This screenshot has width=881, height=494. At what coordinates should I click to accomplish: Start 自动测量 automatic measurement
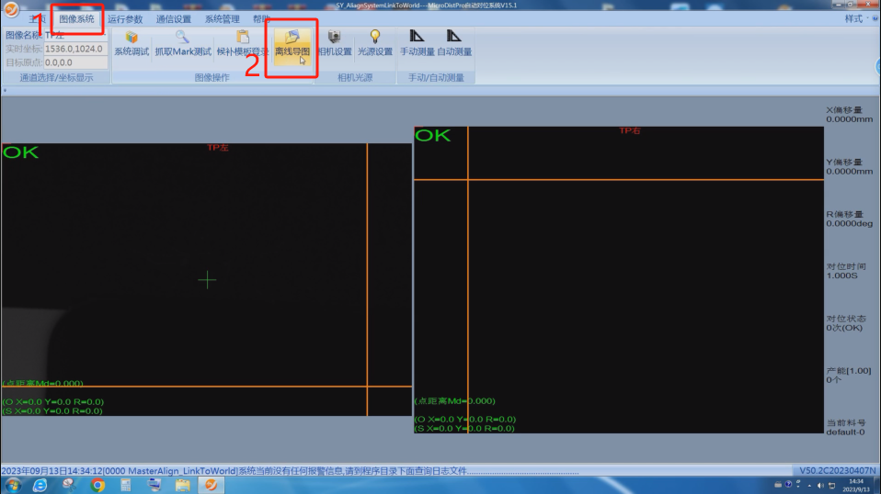[x=454, y=43]
